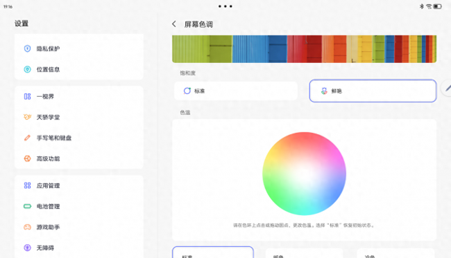
Task: Open 应用管理 grid icon
Action: (27, 185)
